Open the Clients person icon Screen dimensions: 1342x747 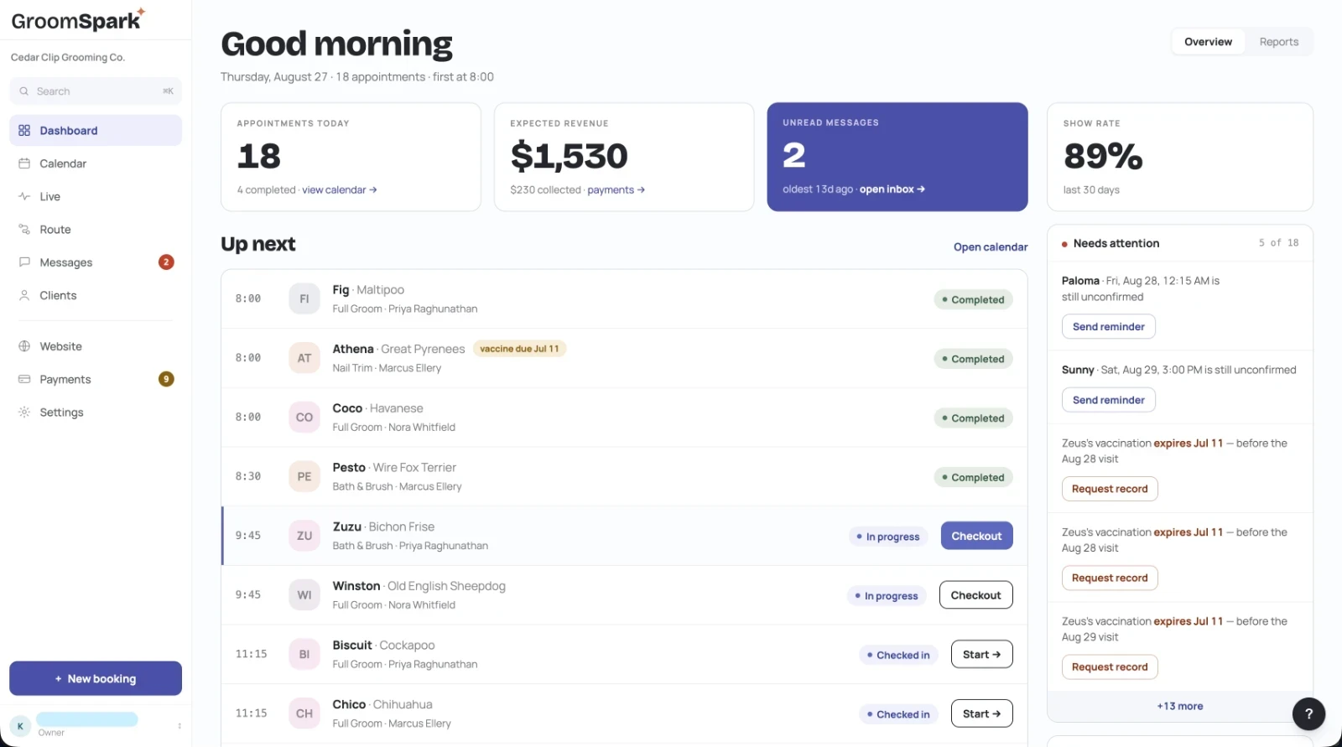24,295
